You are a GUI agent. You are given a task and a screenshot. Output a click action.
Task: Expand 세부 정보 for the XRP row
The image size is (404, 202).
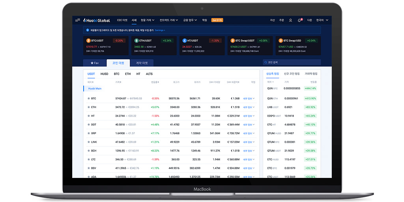tap(249, 133)
